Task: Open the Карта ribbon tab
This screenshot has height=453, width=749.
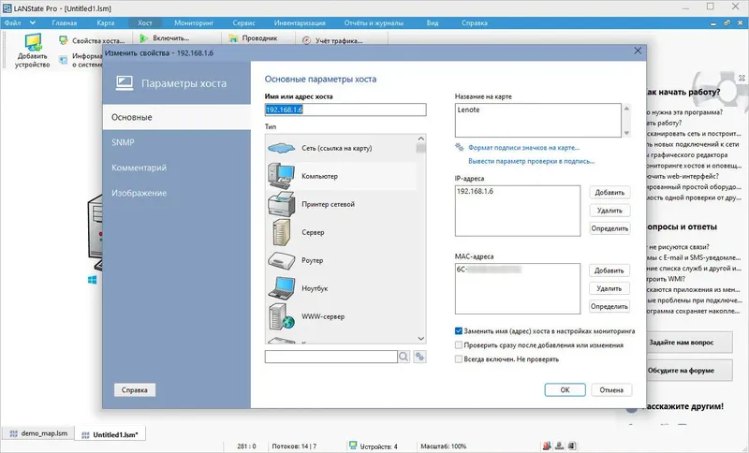Action: coord(106,22)
